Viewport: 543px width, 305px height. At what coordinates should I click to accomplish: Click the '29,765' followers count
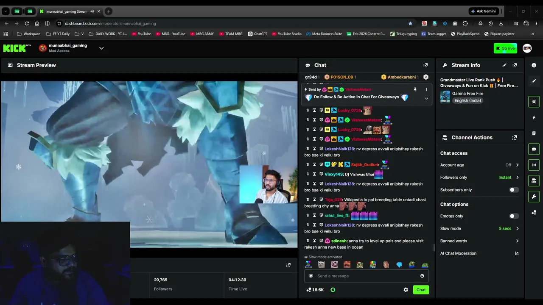coord(161,280)
